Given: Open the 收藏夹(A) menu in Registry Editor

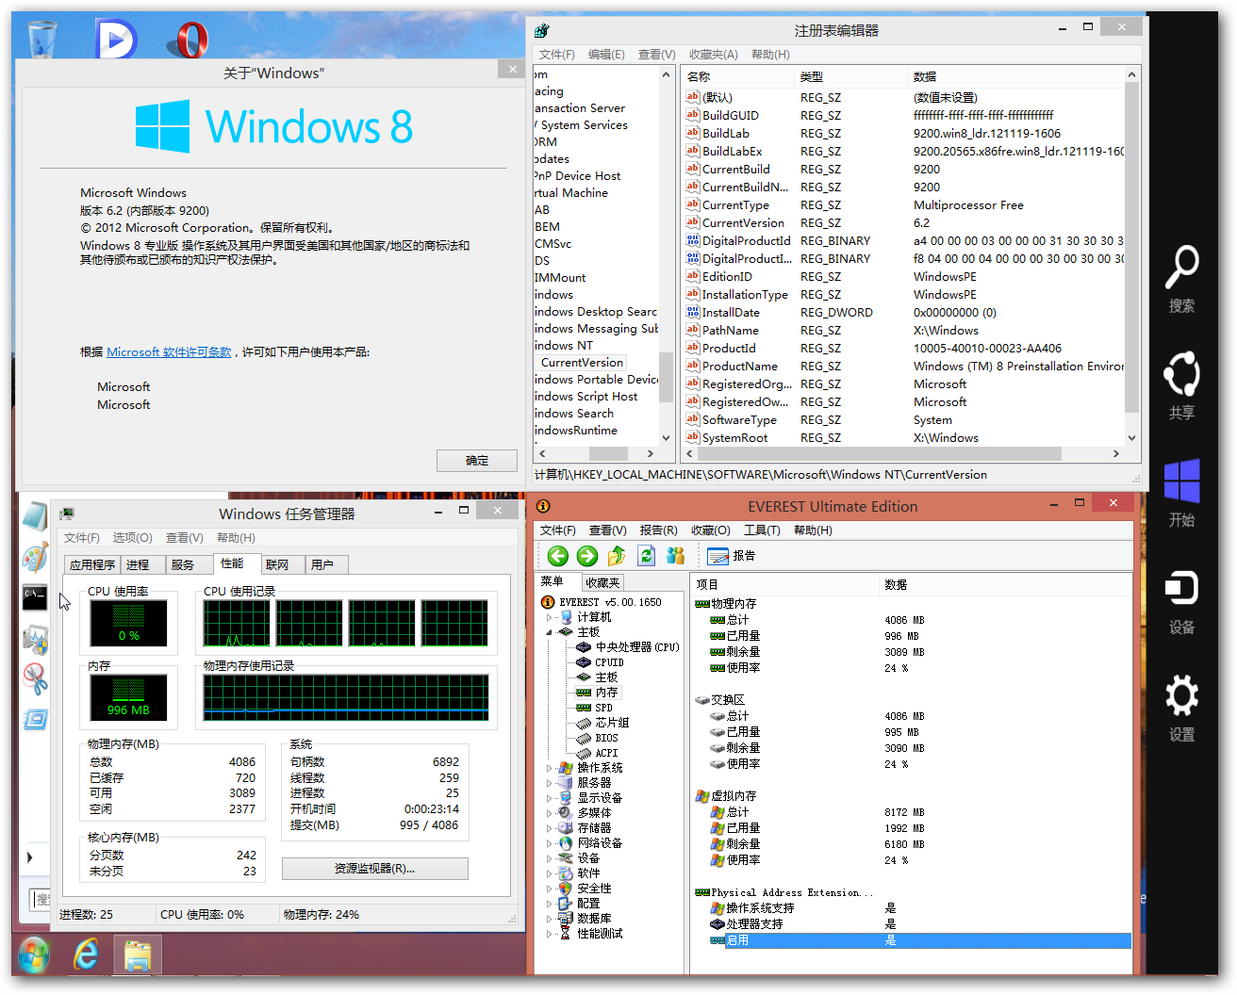Looking at the screenshot, I should (x=713, y=55).
